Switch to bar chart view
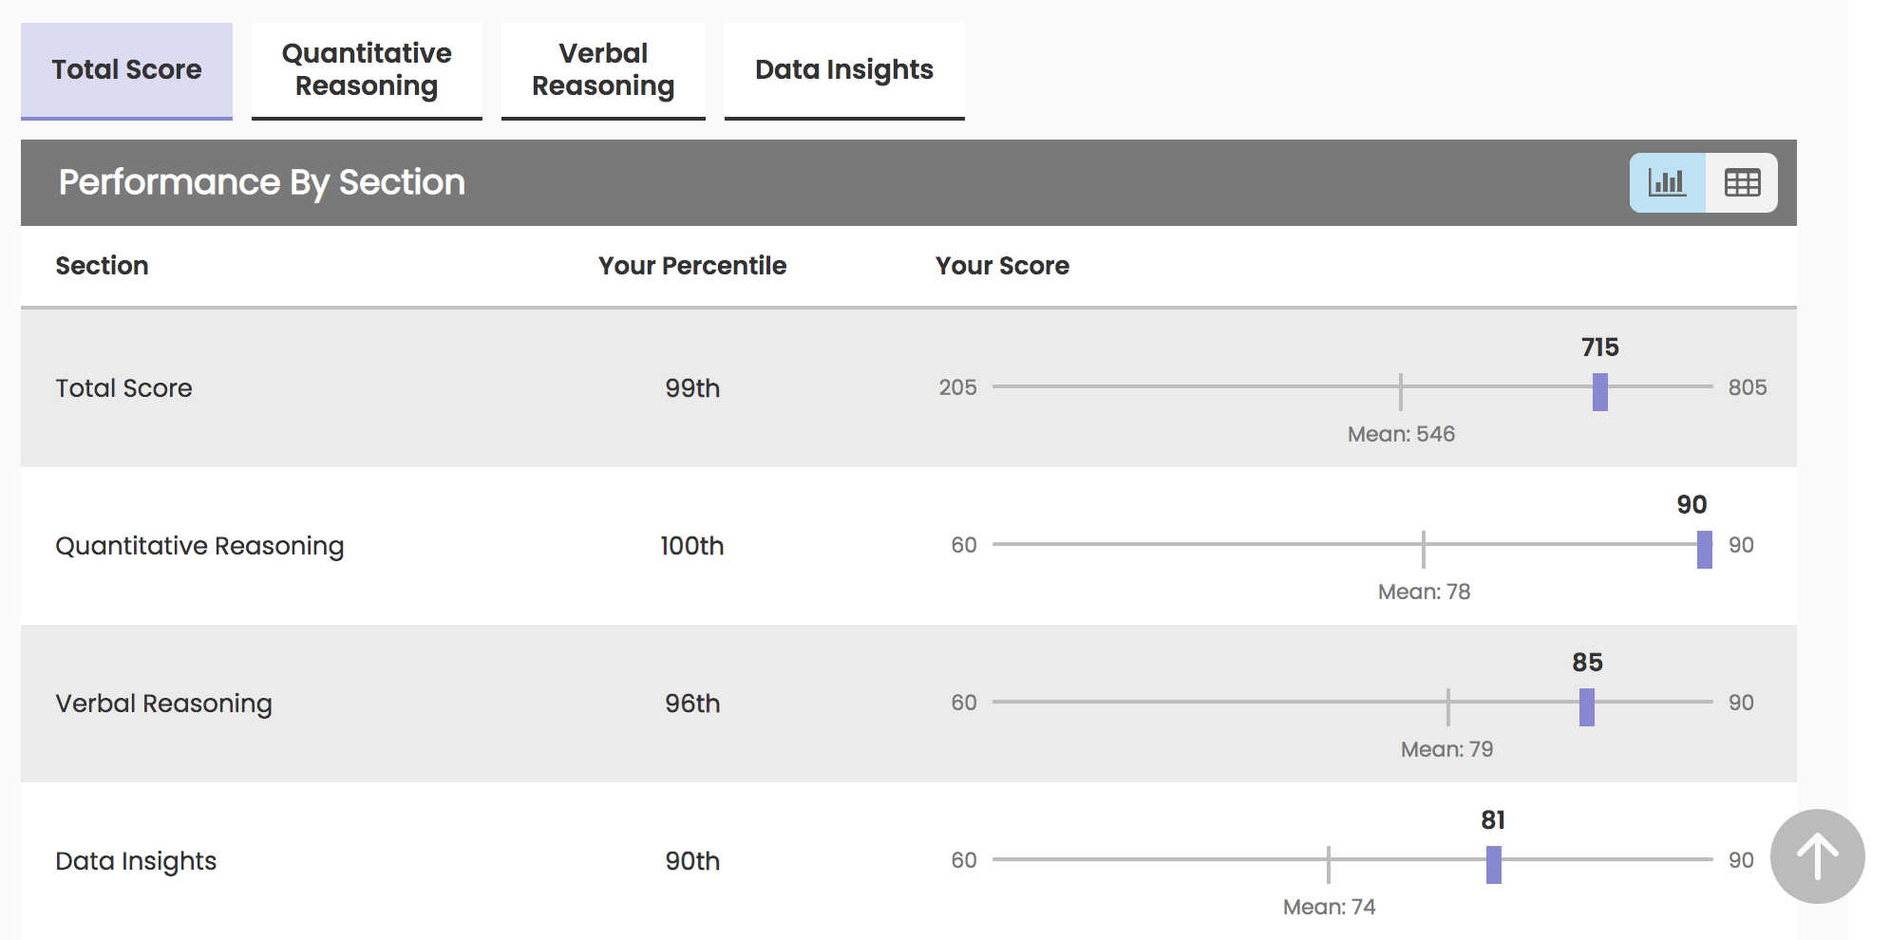Image resolution: width=1890 pixels, height=940 pixels. point(1667,182)
